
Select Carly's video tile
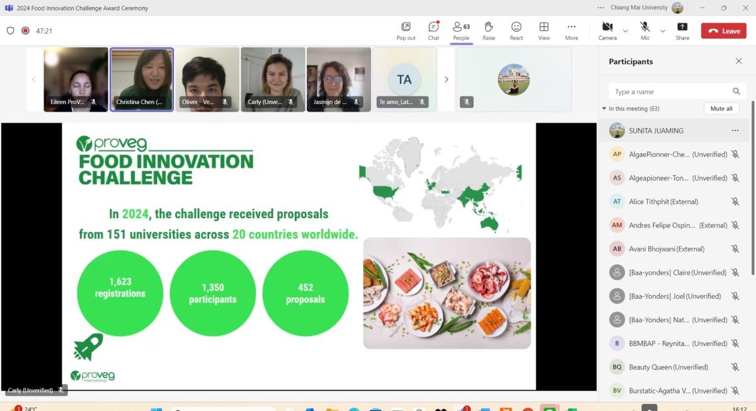pyautogui.click(x=273, y=79)
